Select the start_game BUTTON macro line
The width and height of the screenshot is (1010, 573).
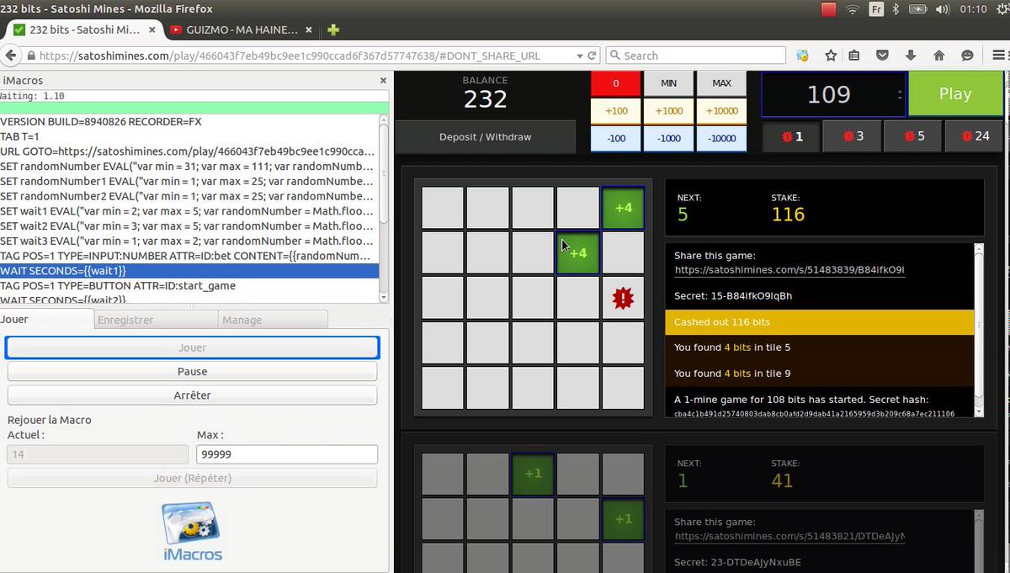(x=189, y=286)
